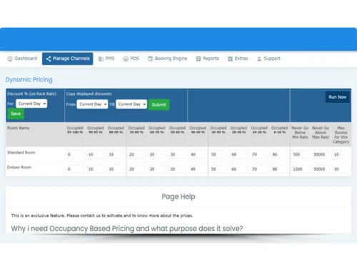Edit Deluxe Room min rate 1000 field

[300, 169]
